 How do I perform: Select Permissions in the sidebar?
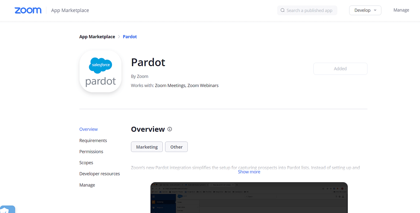point(91,151)
